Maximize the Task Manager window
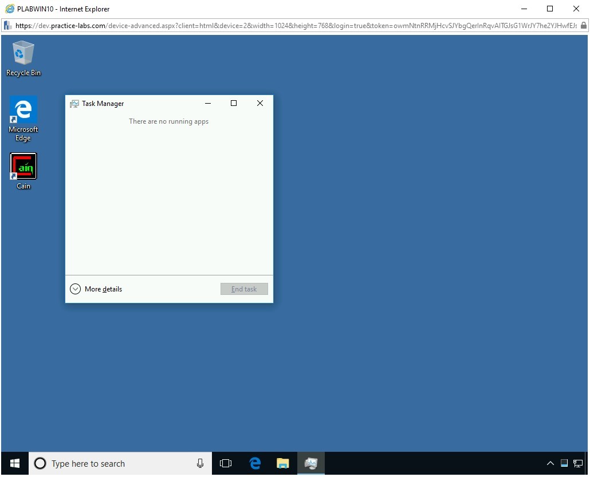 pos(234,104)
